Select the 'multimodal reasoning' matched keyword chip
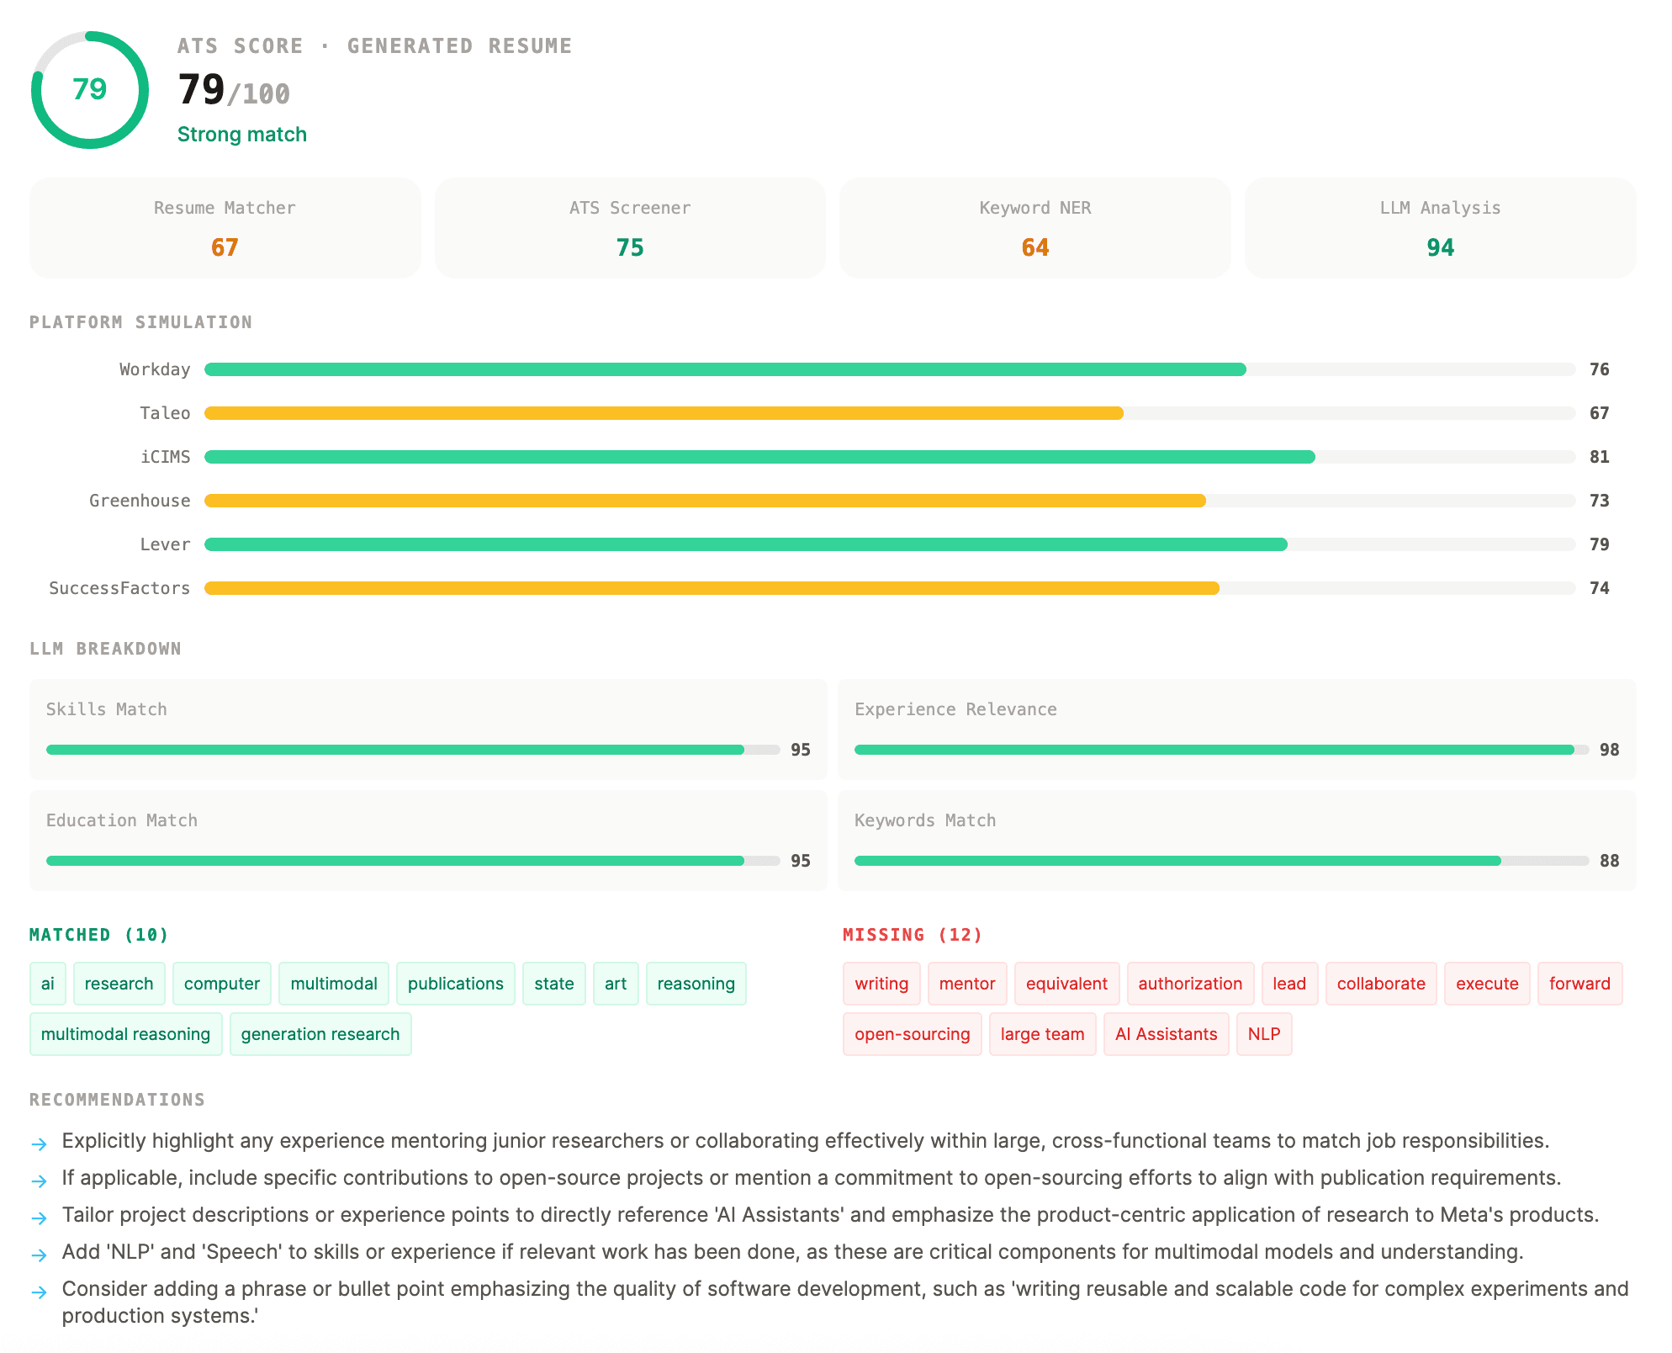 [125, 1034]
